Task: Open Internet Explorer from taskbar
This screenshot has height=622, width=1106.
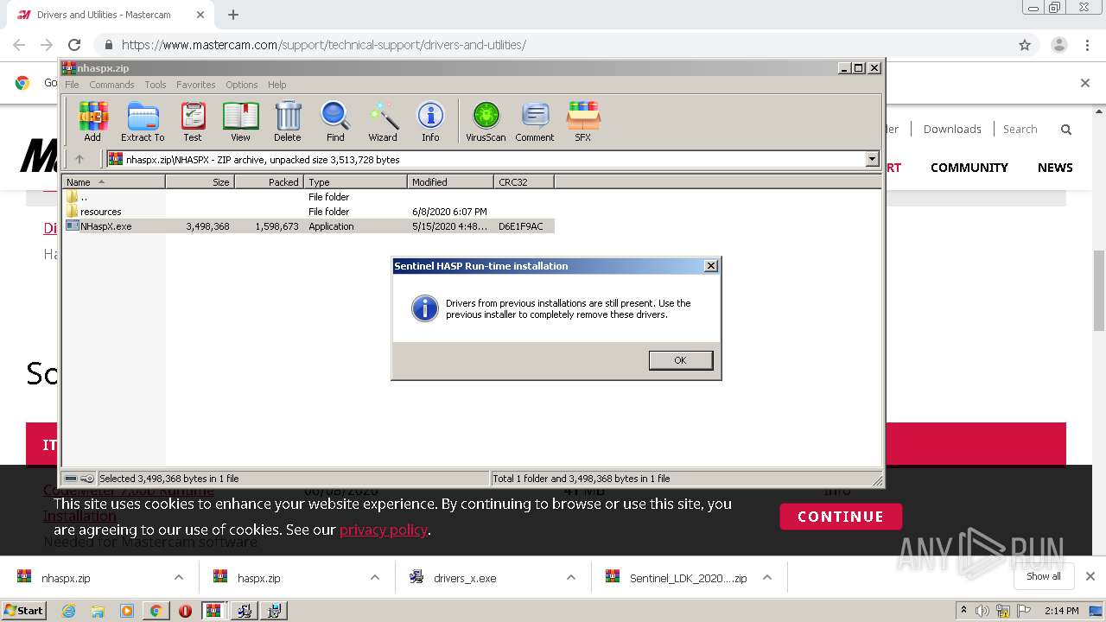Action: point(68,611)
